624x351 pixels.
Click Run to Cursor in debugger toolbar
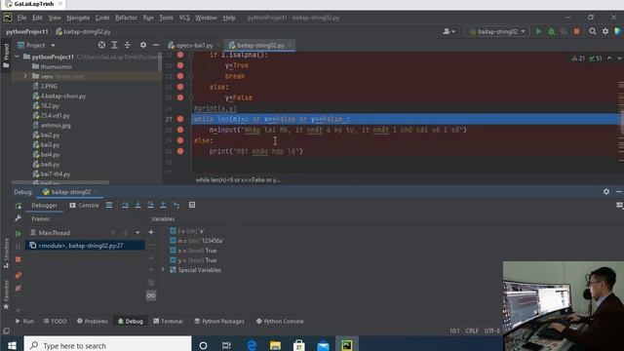click(176, 205)
